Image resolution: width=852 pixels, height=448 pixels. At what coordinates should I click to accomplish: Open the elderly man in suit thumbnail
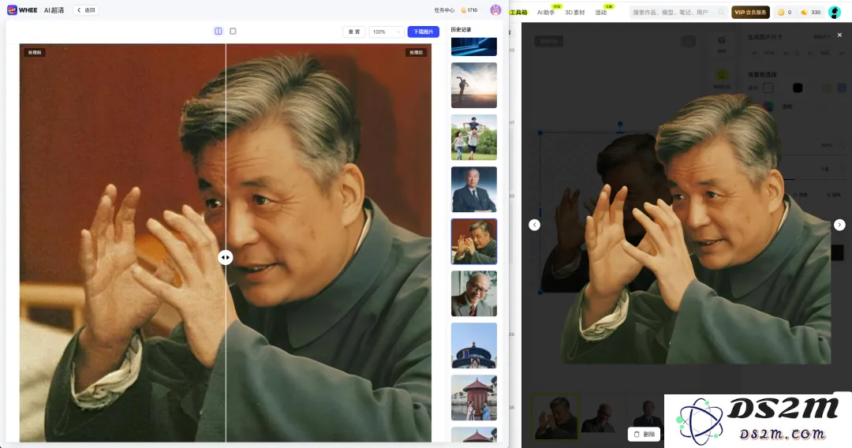(474, 189)
